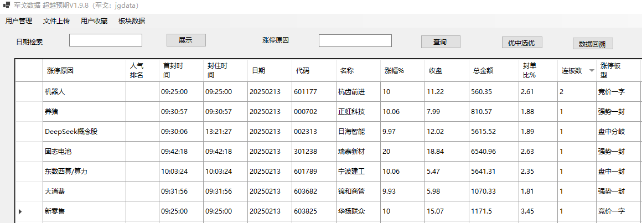Select the 13:21:27 封住时间 cell
The image size is (642, 223).
(225, 131)
